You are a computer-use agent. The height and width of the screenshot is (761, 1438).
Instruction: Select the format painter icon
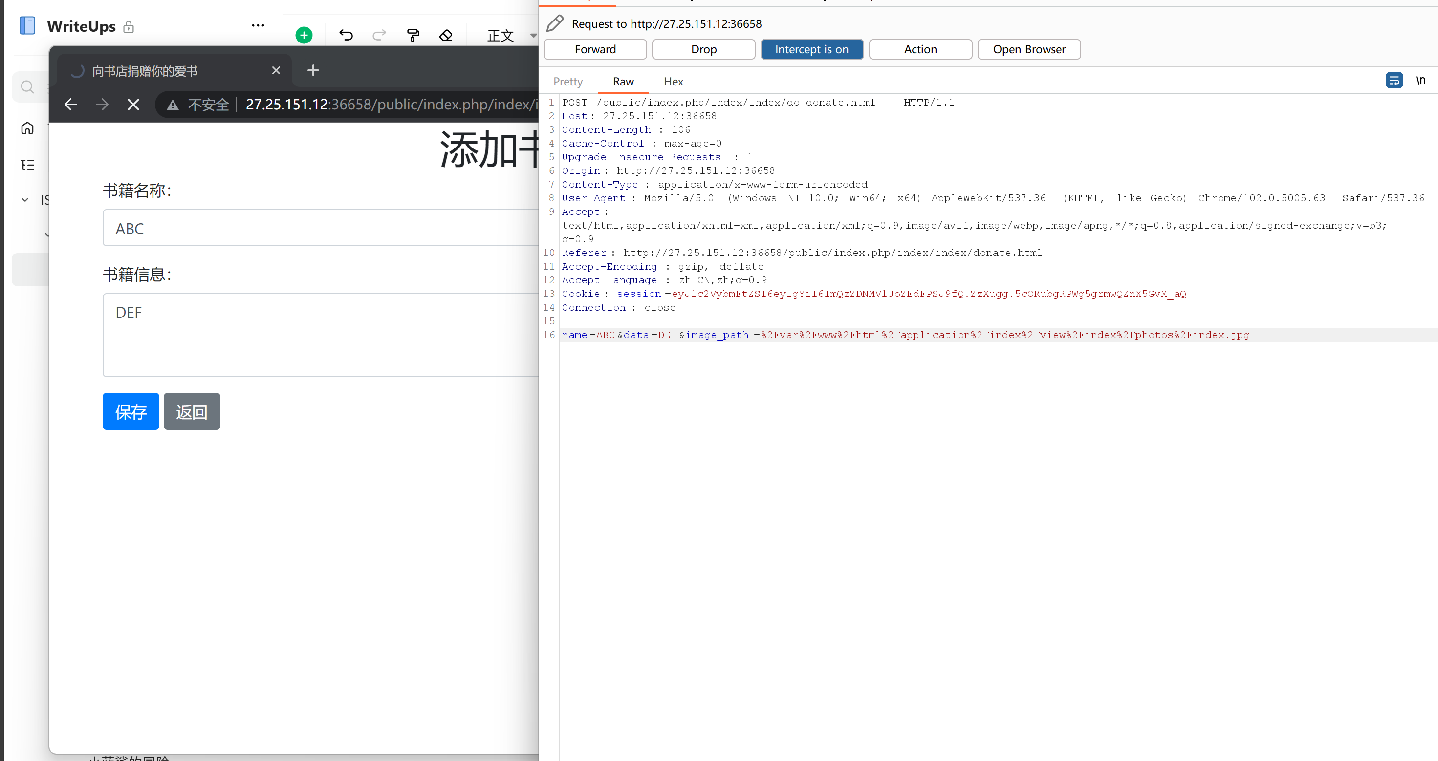[x=413, y=35]
